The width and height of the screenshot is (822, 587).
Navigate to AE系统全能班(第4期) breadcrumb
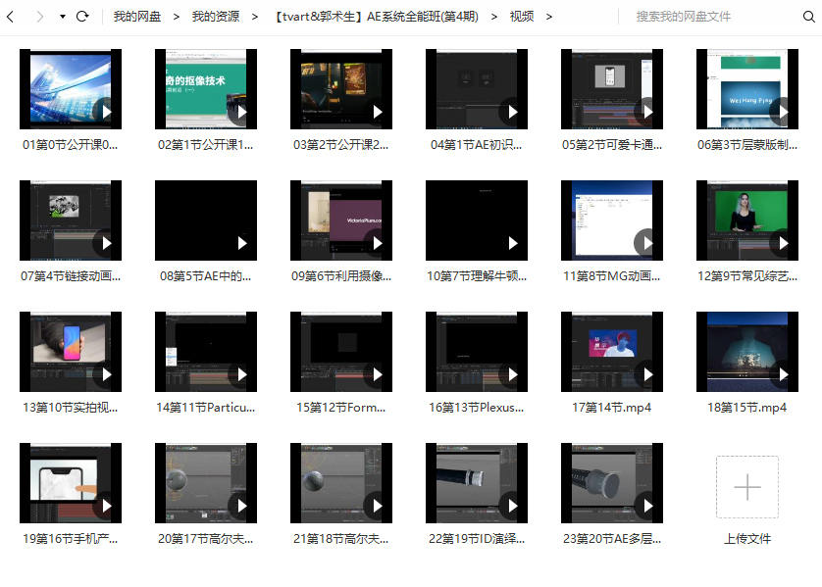[377, 17]
